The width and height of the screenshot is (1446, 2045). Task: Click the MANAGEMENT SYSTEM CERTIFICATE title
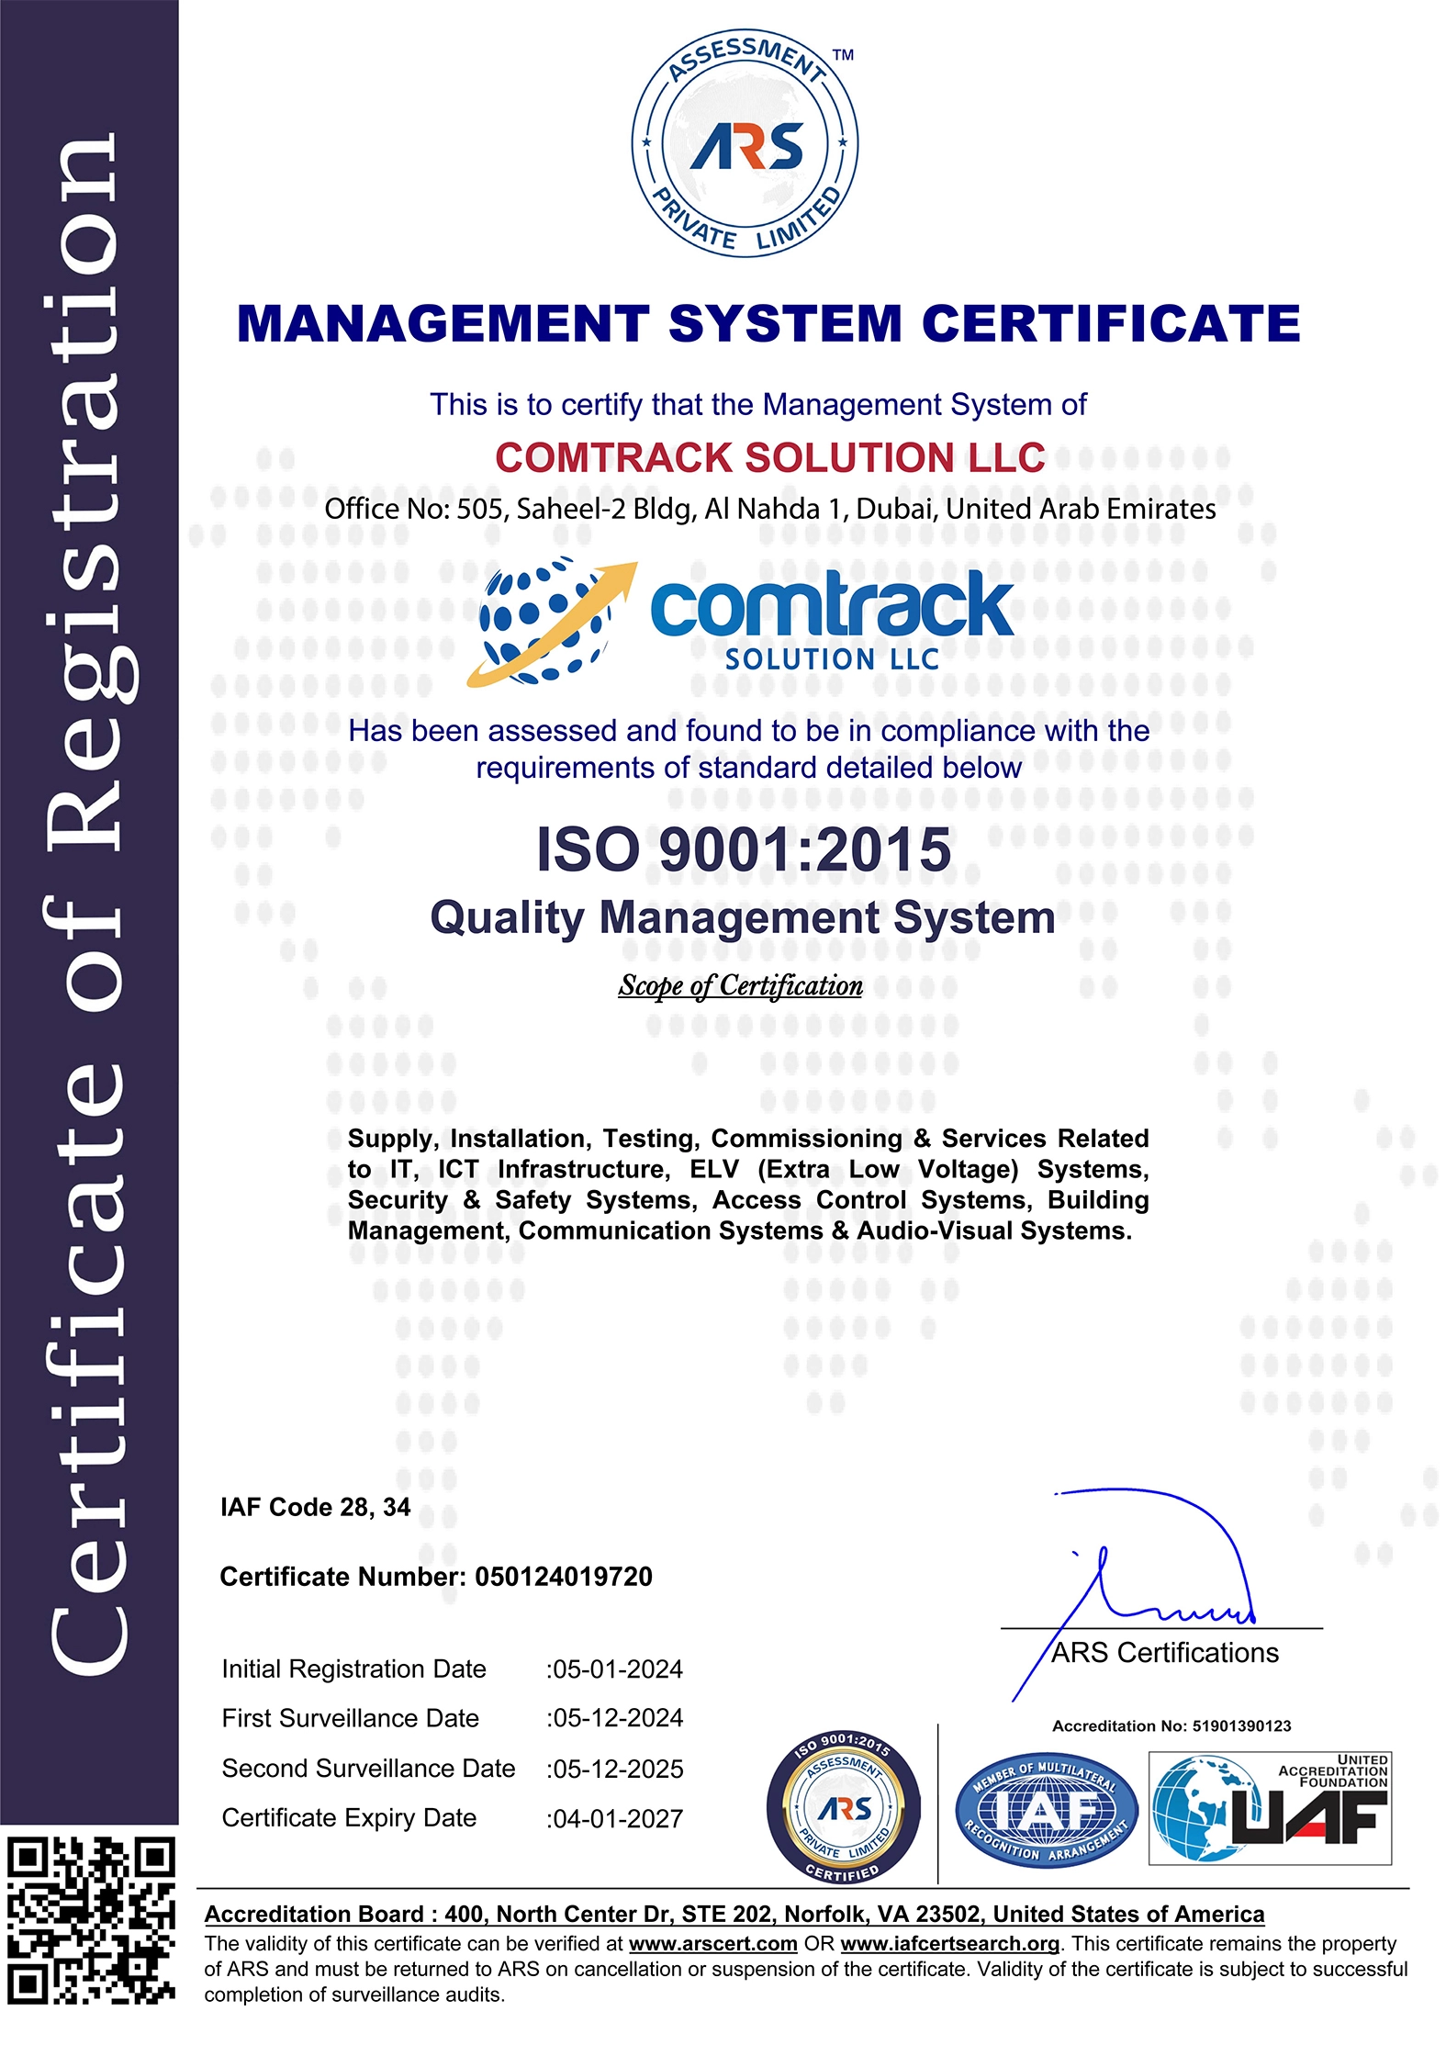768,323
